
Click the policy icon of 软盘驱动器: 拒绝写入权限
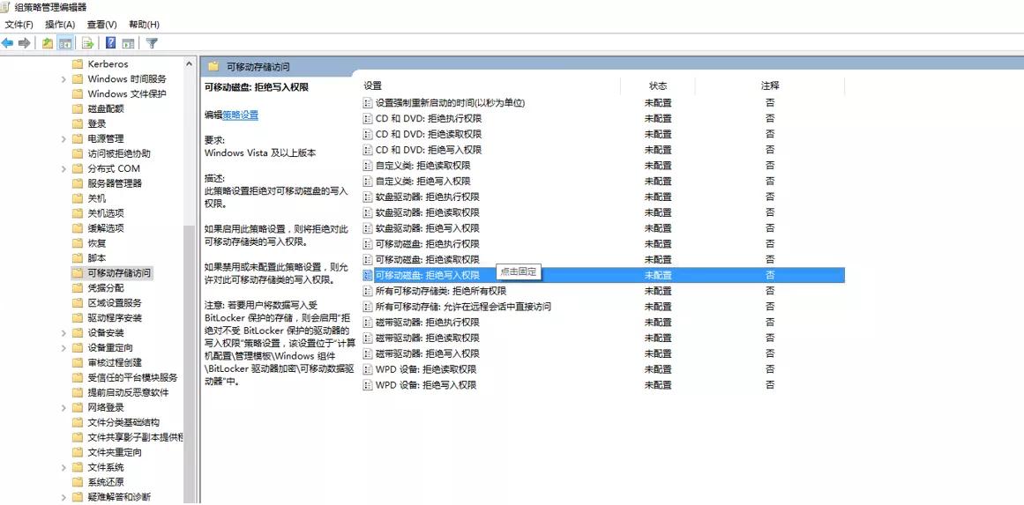coord(368,228)
